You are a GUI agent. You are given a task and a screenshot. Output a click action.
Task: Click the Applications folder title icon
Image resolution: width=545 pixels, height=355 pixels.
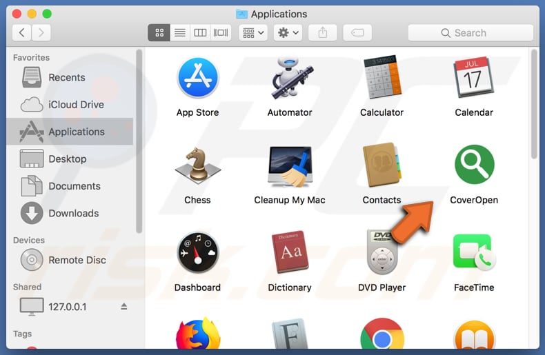pyautogui.click(x=241, y=14)
